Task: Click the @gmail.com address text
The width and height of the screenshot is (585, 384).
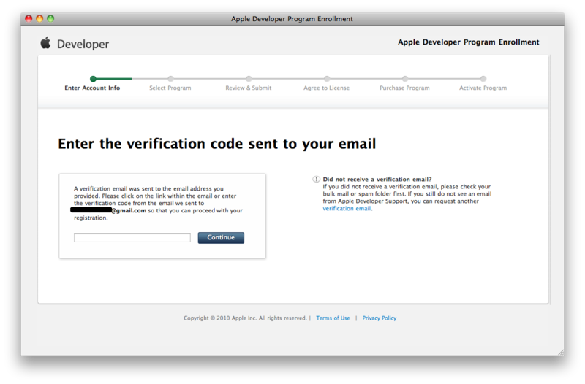Action: pyautogui.click(x=129, y=210)
